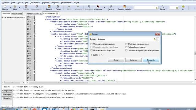Open the Compilador message tab
Viewport: 196px width, 110px height.
coord(7,90)
